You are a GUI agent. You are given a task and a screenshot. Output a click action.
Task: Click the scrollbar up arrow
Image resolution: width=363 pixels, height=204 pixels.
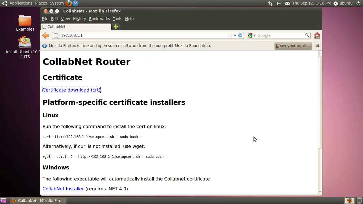coord(320,53)
